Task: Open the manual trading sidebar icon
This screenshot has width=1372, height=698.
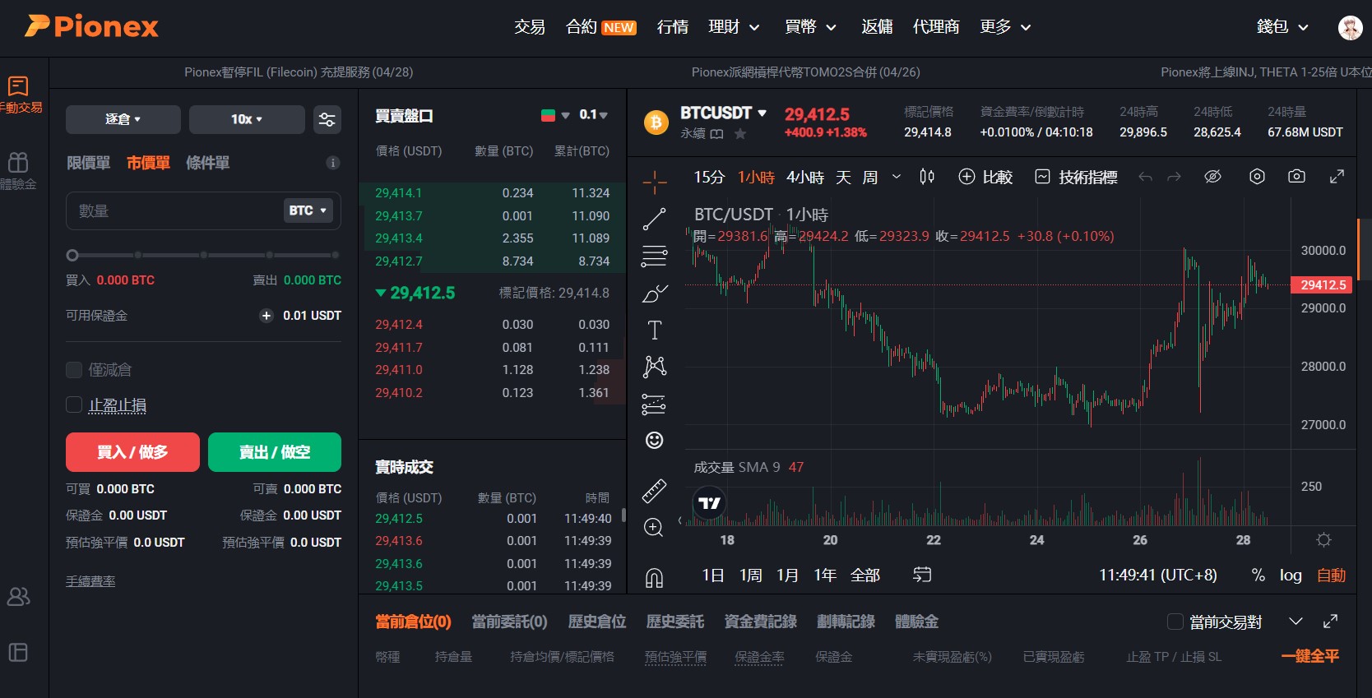Action: pyautogui.click(x=19, y=95)
